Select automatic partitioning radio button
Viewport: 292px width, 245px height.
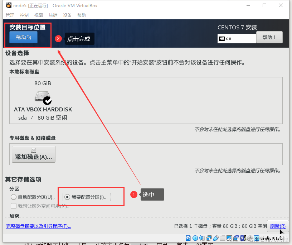point(13,197)
